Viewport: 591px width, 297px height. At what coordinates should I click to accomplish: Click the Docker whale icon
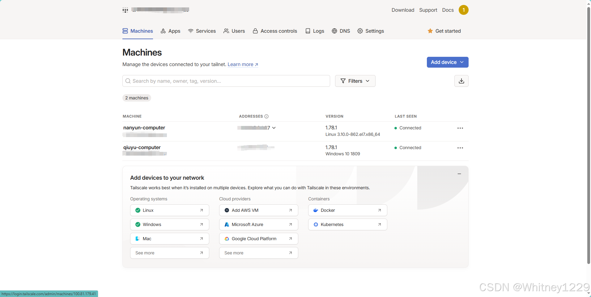(x=316, y=210)
